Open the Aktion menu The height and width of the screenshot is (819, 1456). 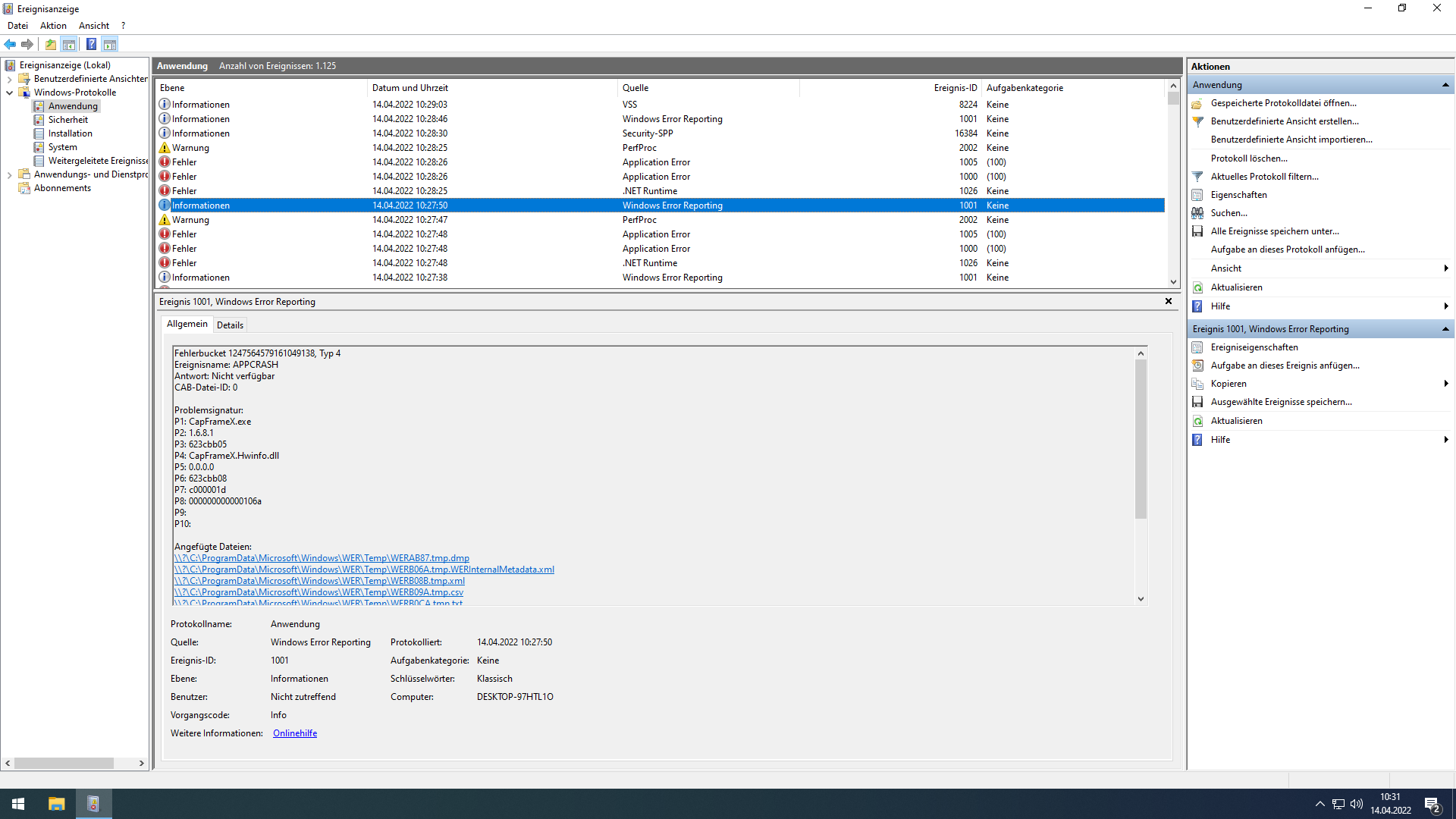coord(52,25)
